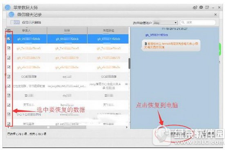This screenshot has width=225, height=150.
Task: Select the 小O下巴 contact cell
Action: pos(29,114)
